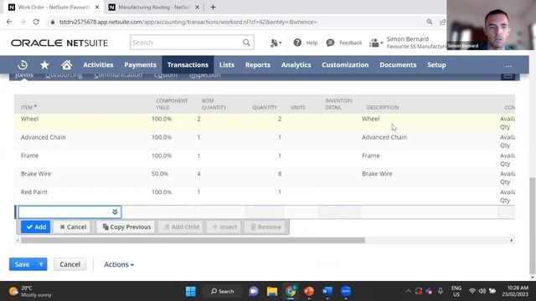The height and width of the screenshot is (301, 536).
Task: Click the Remove line button
Action: coord(265,227)
